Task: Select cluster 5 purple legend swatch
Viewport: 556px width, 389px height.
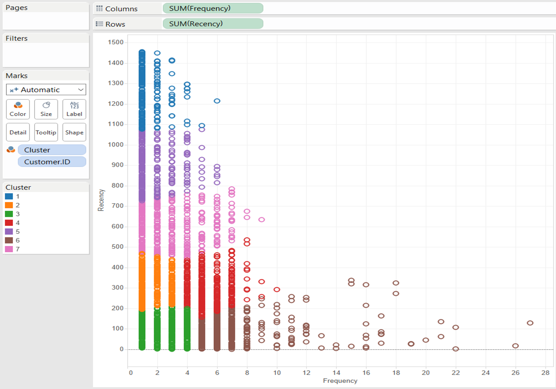Action: click(9, 231)
